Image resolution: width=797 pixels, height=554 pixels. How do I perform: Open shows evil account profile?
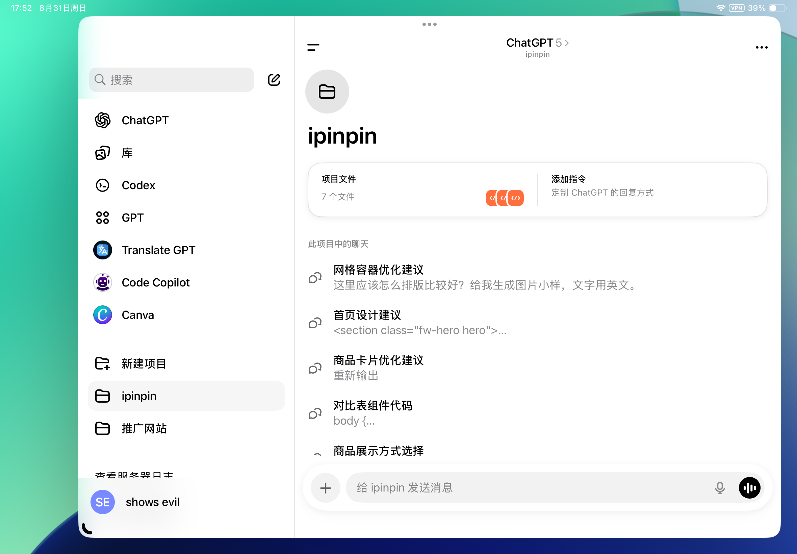tap(186, 502)
